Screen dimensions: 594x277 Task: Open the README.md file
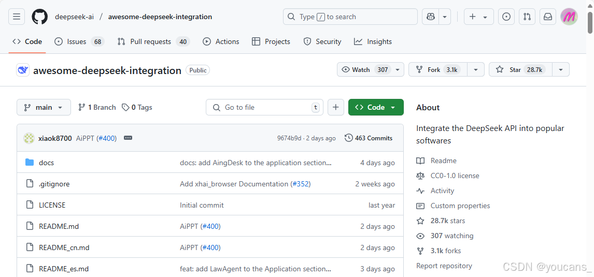59,226
